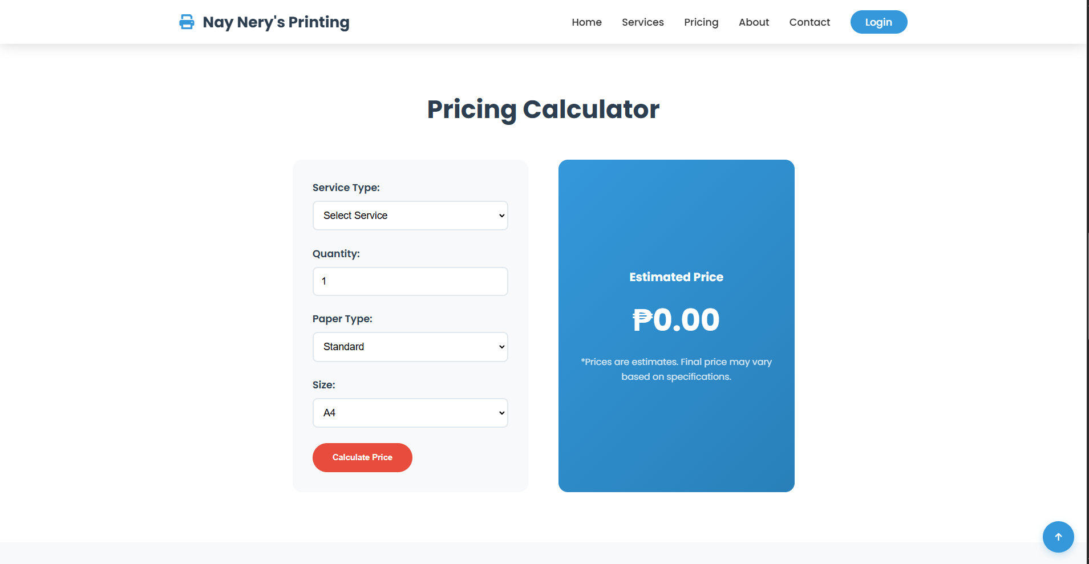This screenshot has height=564, width=1089.
Task: Open the Paper Type dropdown showing Standard
Action: pos(410,347)
